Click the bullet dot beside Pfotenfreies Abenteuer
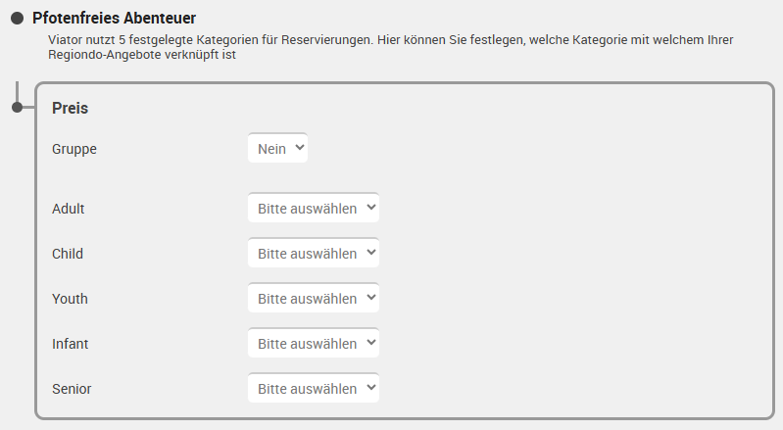Screen dimensions: 783x430 point(17,19)
